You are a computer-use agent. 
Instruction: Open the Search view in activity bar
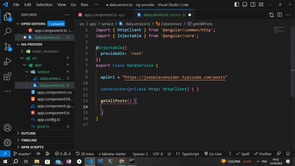[x=7, y=31]
